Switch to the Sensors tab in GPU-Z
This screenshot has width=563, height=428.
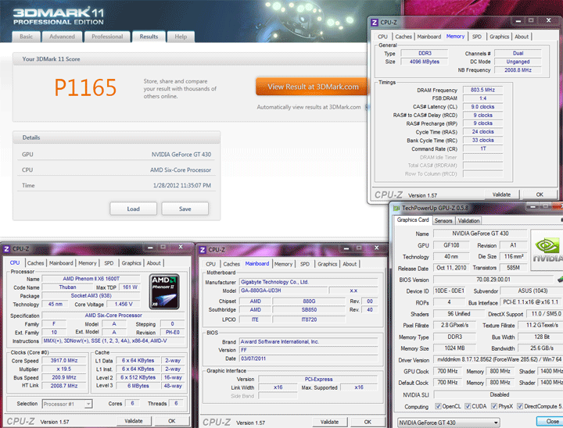443,220
